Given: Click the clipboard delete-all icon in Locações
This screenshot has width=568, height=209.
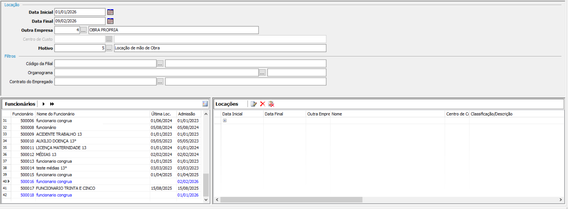Looking at the screenshot, I should pos(271,104).
